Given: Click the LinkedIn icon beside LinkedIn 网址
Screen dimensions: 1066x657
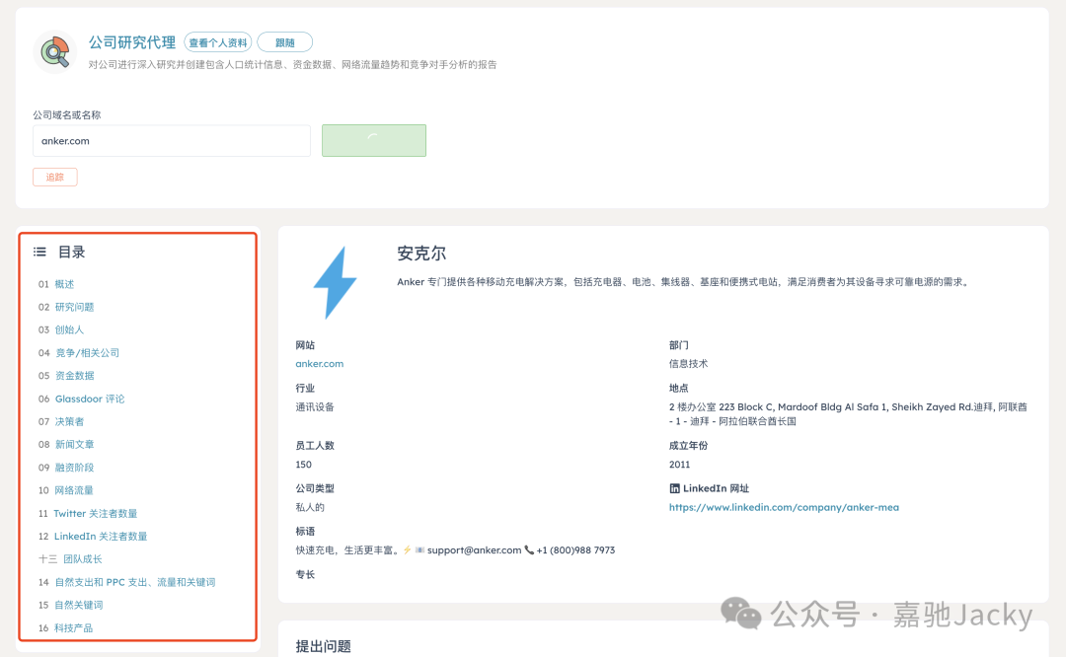Looking at the screenshot, I should tap(674, 488).
